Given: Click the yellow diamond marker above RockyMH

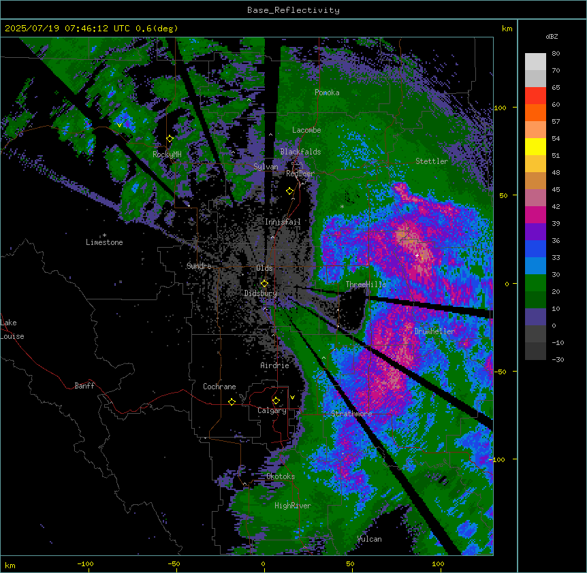Looking at the screenshot, I should [170, 139].
